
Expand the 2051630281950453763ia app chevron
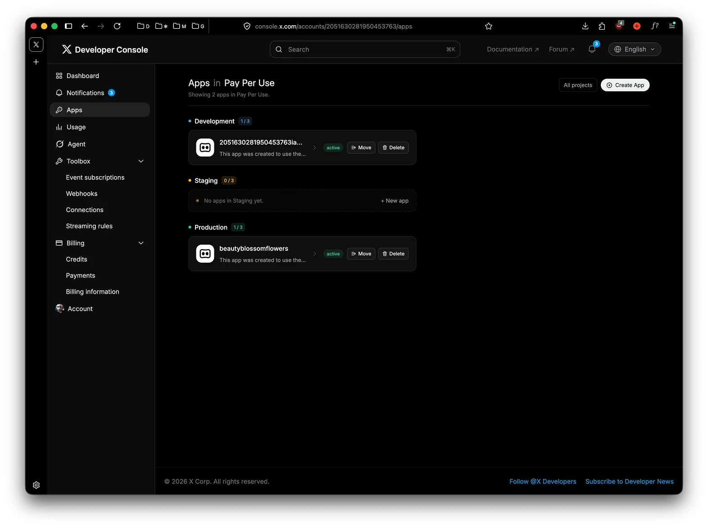tap(314, 148)
